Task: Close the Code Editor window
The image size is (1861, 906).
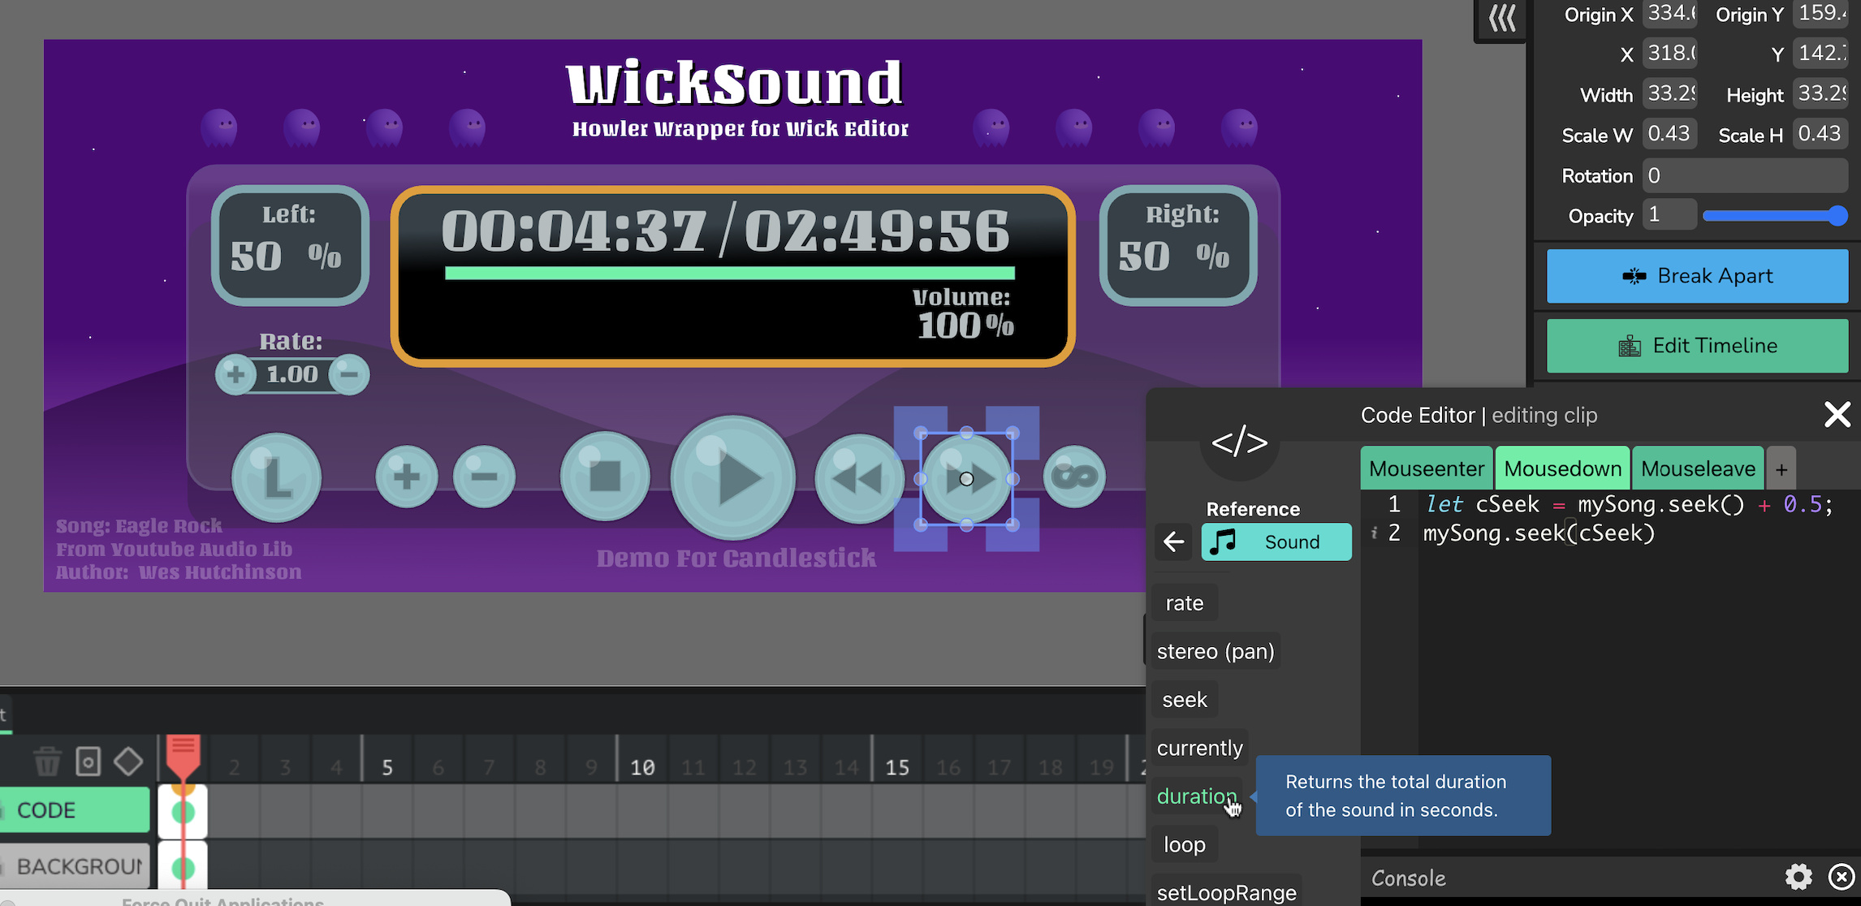Action: pyautogui.click(x=1837, y=415)
